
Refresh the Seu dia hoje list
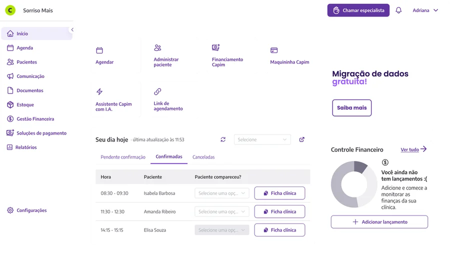[x=223, y=139]
